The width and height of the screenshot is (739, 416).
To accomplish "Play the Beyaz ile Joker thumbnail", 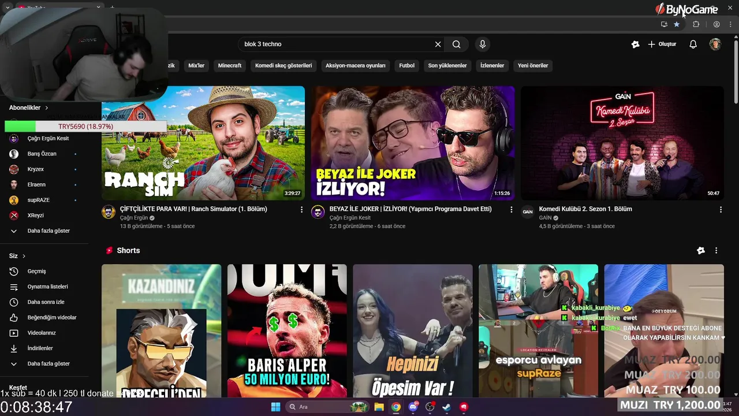I will [x=413, y=143].
